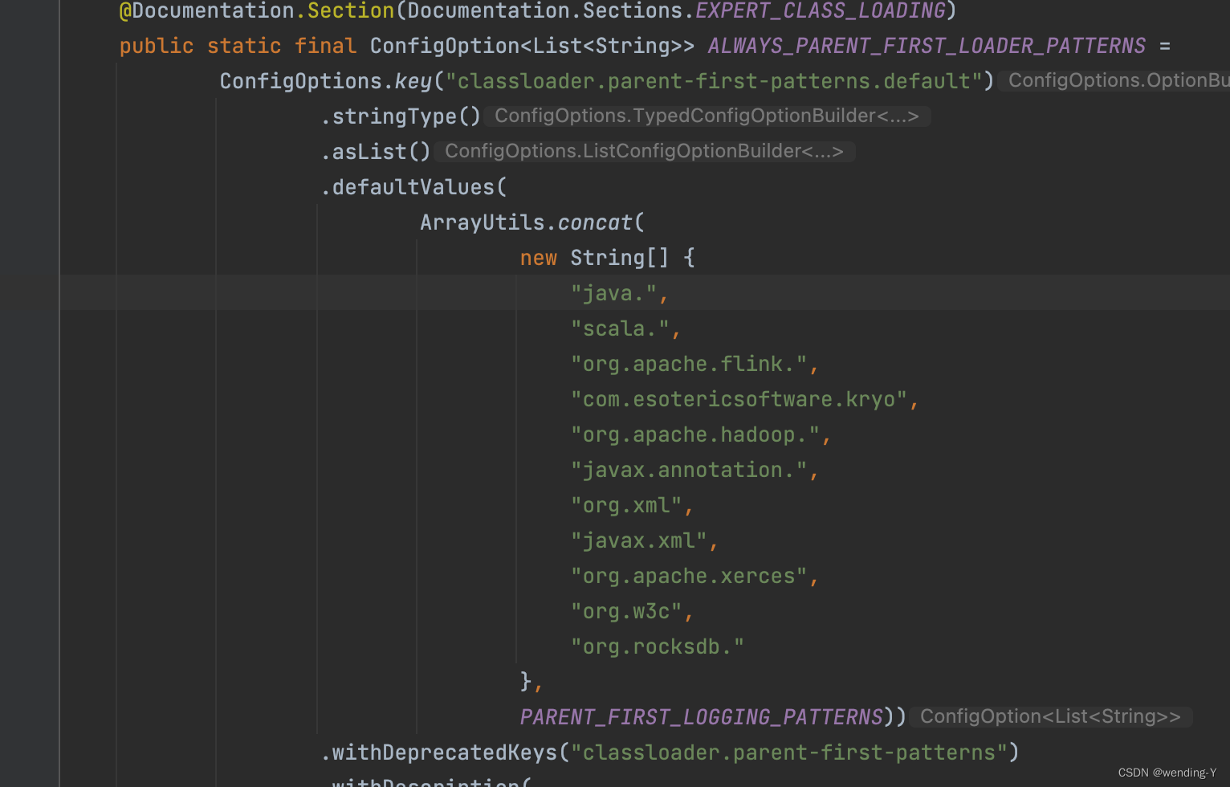Click the .stringType() method call
The height and width of the screenshot is (787, 1230).
point(401,116)
